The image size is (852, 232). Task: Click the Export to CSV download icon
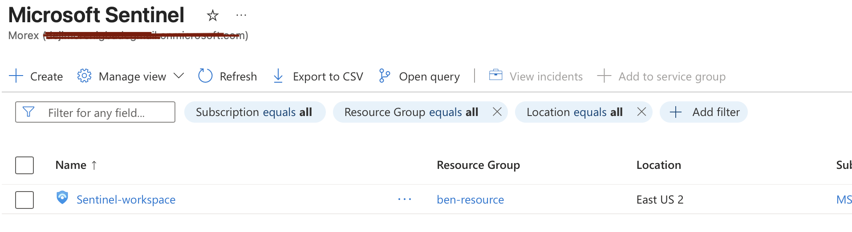(278, 76)
